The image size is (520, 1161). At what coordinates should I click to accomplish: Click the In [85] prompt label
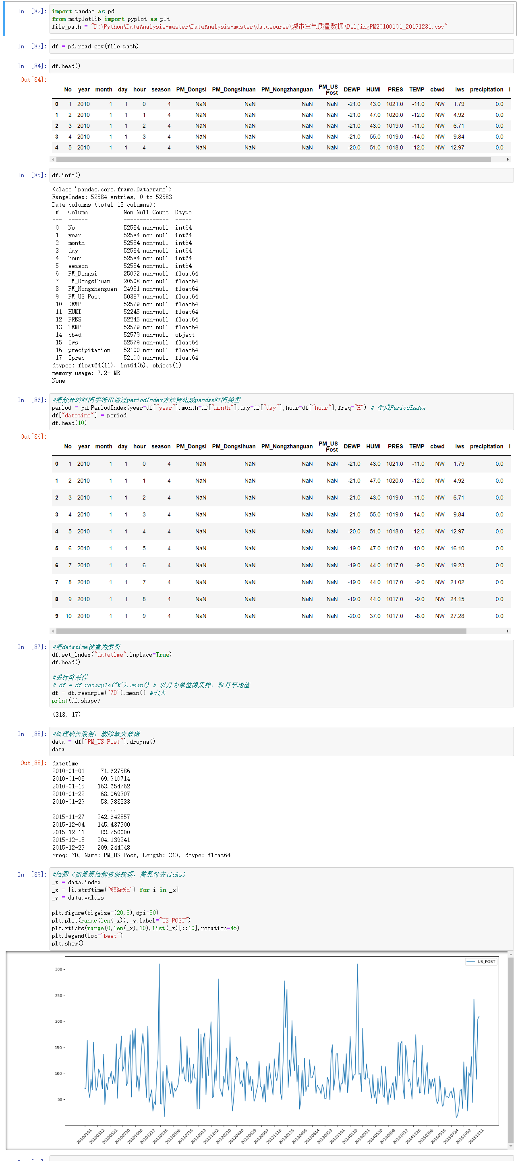coord(32,175)
